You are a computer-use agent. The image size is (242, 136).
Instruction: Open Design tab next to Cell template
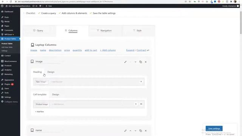click(x=56, y=94)
